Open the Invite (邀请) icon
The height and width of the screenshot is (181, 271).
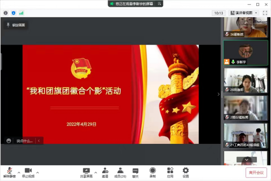point(105,173)
